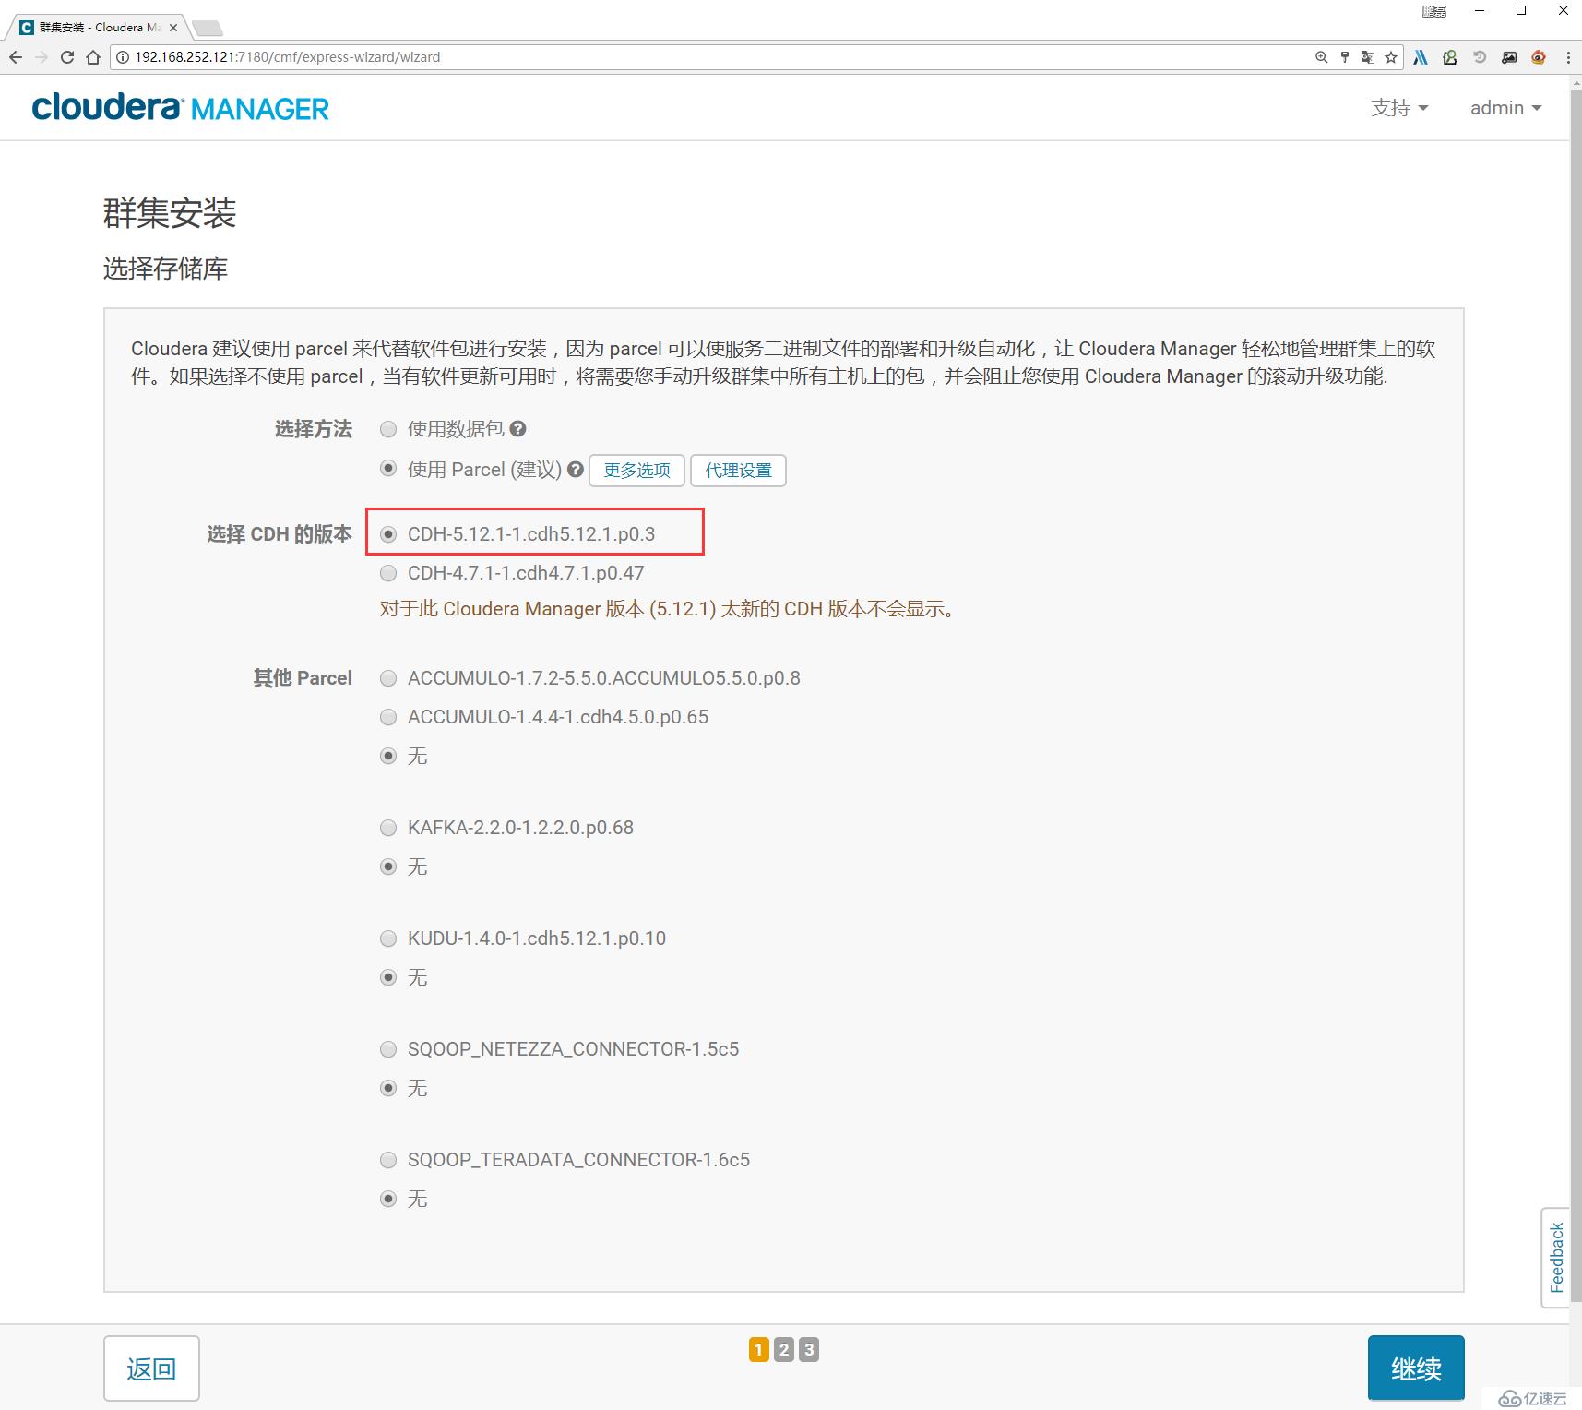The height and width of the screenshot is (1410, 1582).
Task: Select 无 under SQOOP_TERADATA_CONNECTOR
Action: coord(388,1199)
